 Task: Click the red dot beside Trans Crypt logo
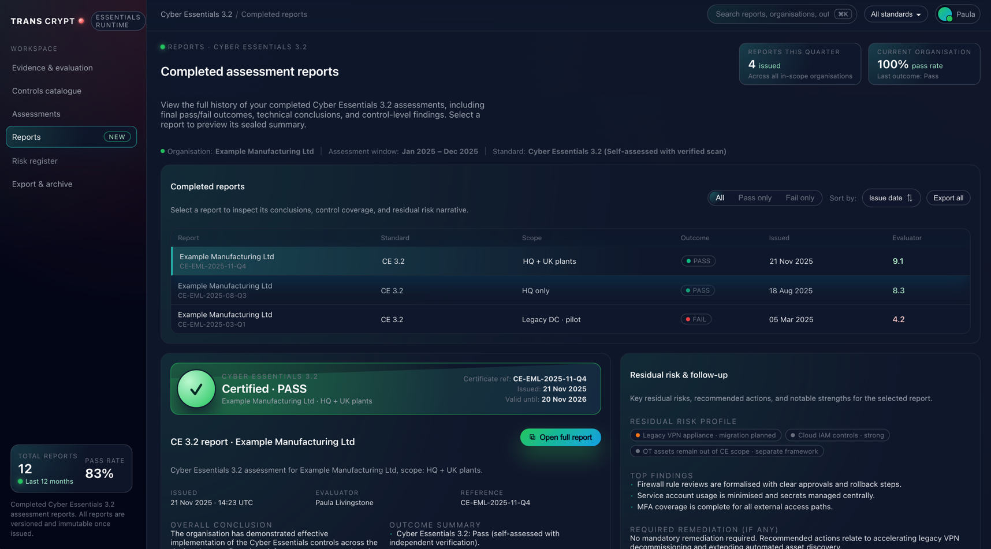pos(81,21)
